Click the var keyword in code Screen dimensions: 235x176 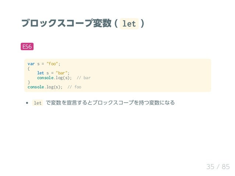[31, 64]
